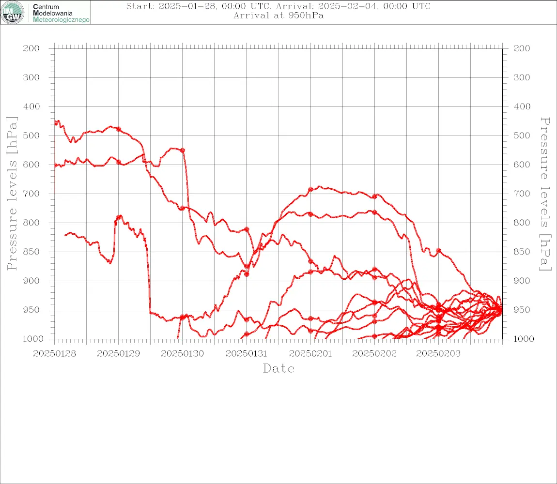Image resolution: width=557 pixels, height=484 pixels.
Task: Click trajectory marker near 765 hPa on 20250202
Action: pos(374,212)
